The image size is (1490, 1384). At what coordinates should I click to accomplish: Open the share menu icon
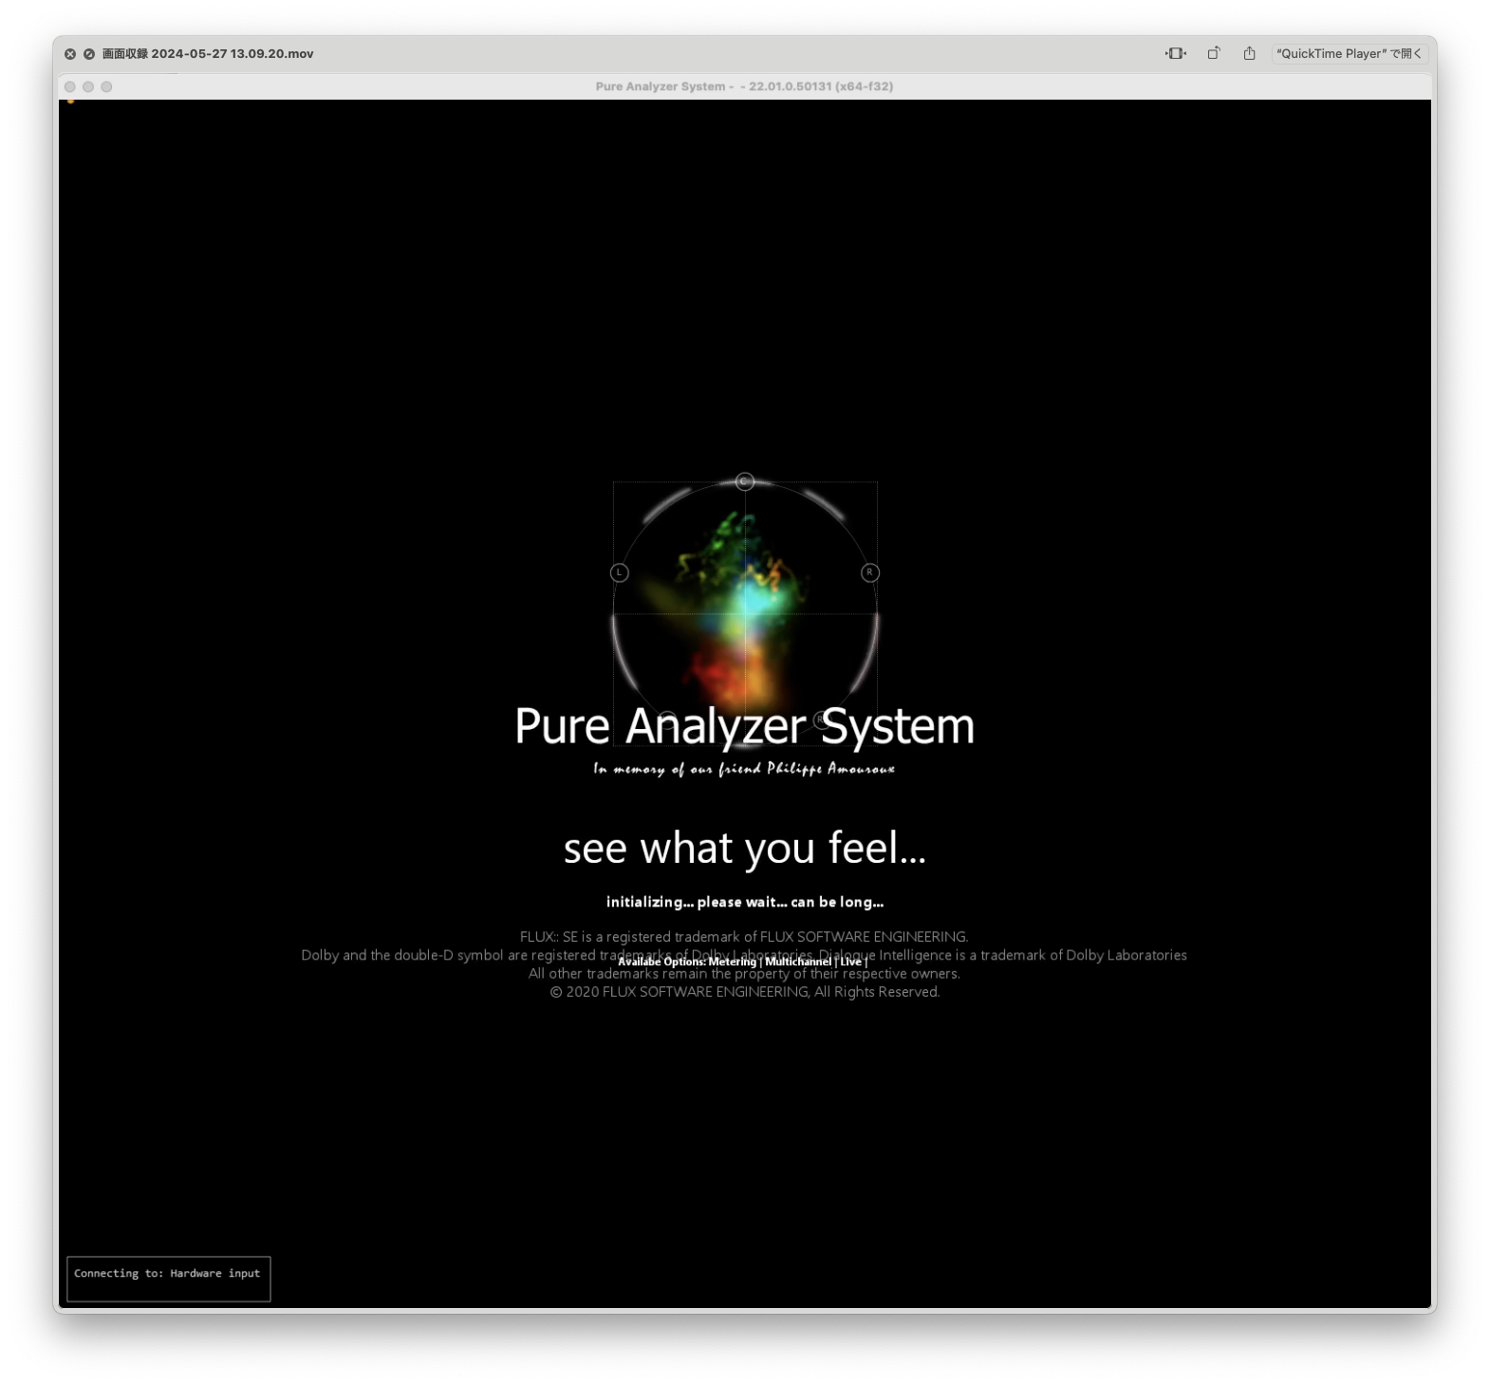pyautogui.click(x=1249, y=53)
